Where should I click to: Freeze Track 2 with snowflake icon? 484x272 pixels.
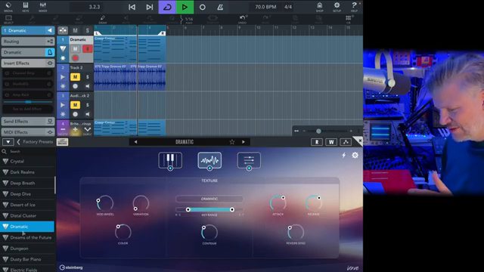pos(63,86)
